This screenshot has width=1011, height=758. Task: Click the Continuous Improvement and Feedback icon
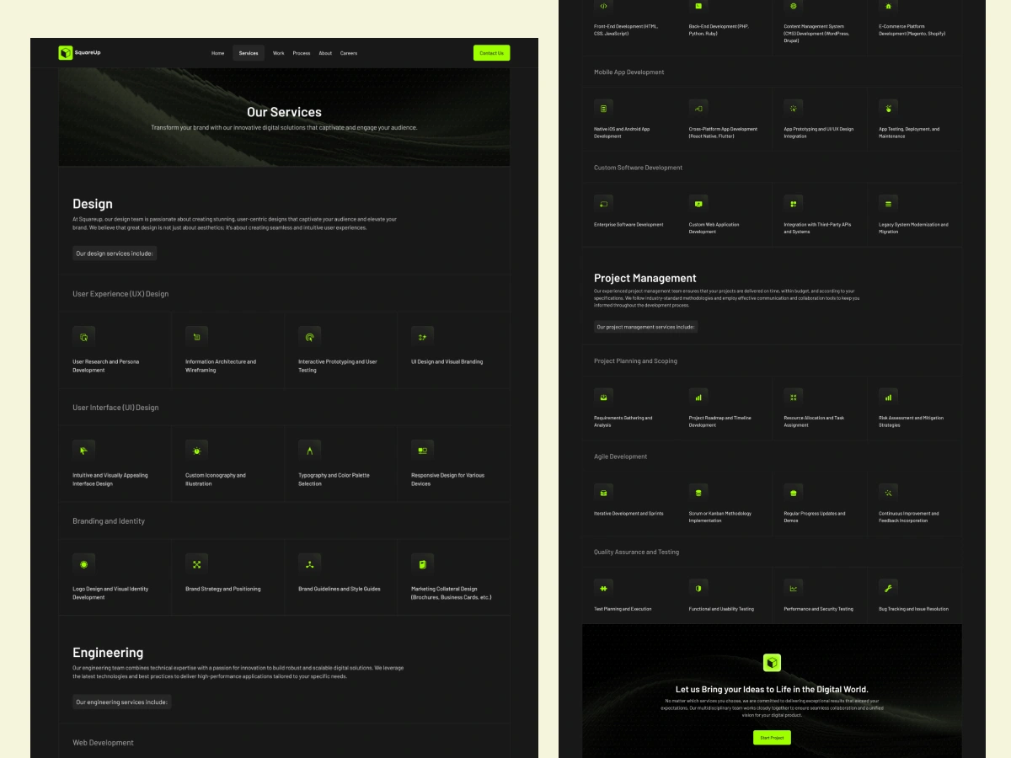pyautogui.click(x=888, y=493)
